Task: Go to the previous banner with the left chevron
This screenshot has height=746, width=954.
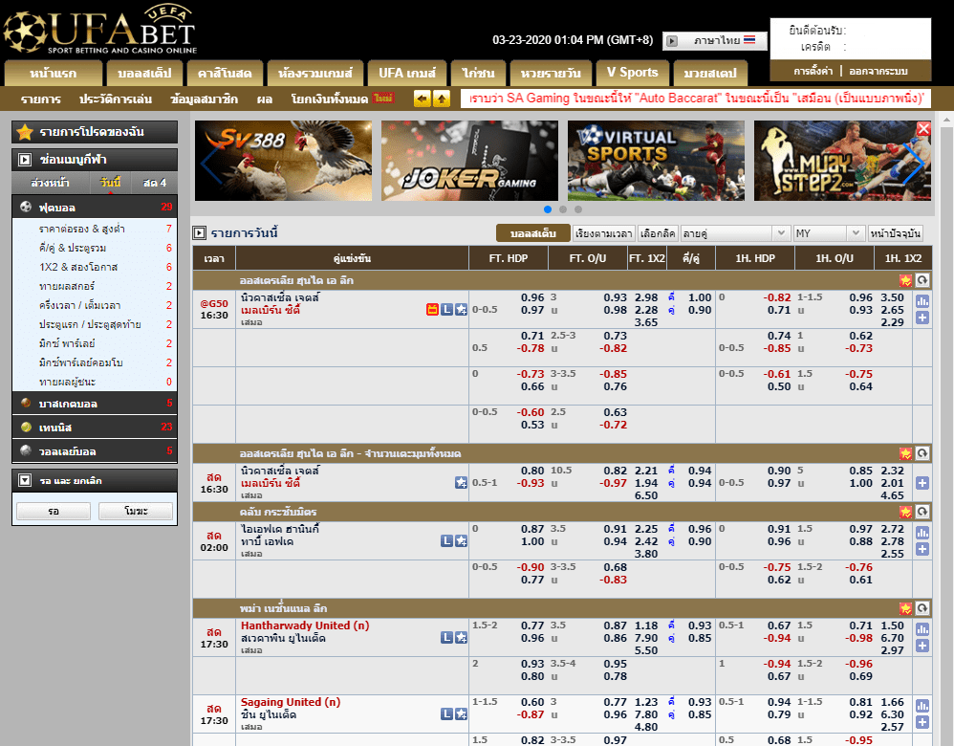Action: (x=210, y=162)
